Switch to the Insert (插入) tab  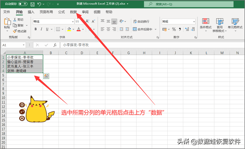pyautogui.click(x=31, y=12)
